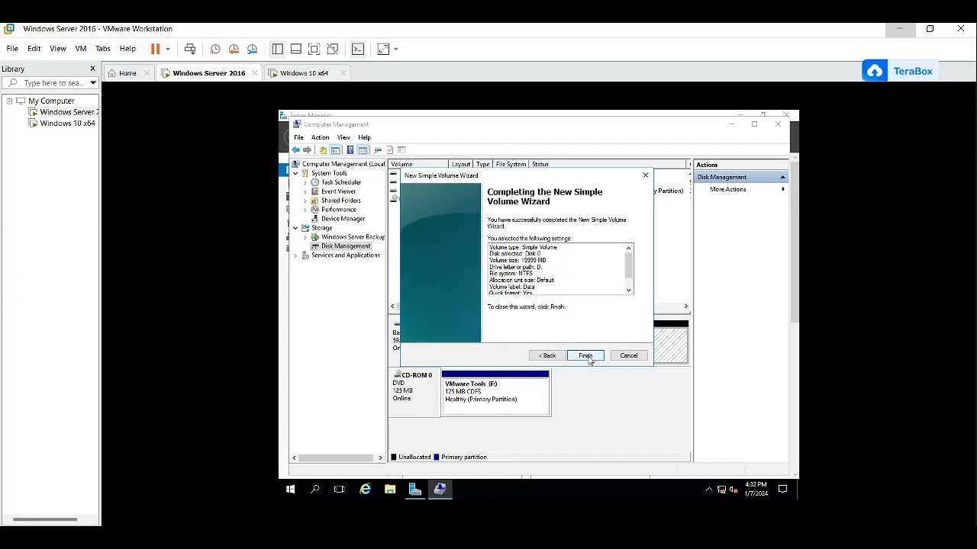Expand Services and Applications node

point(295,255)
